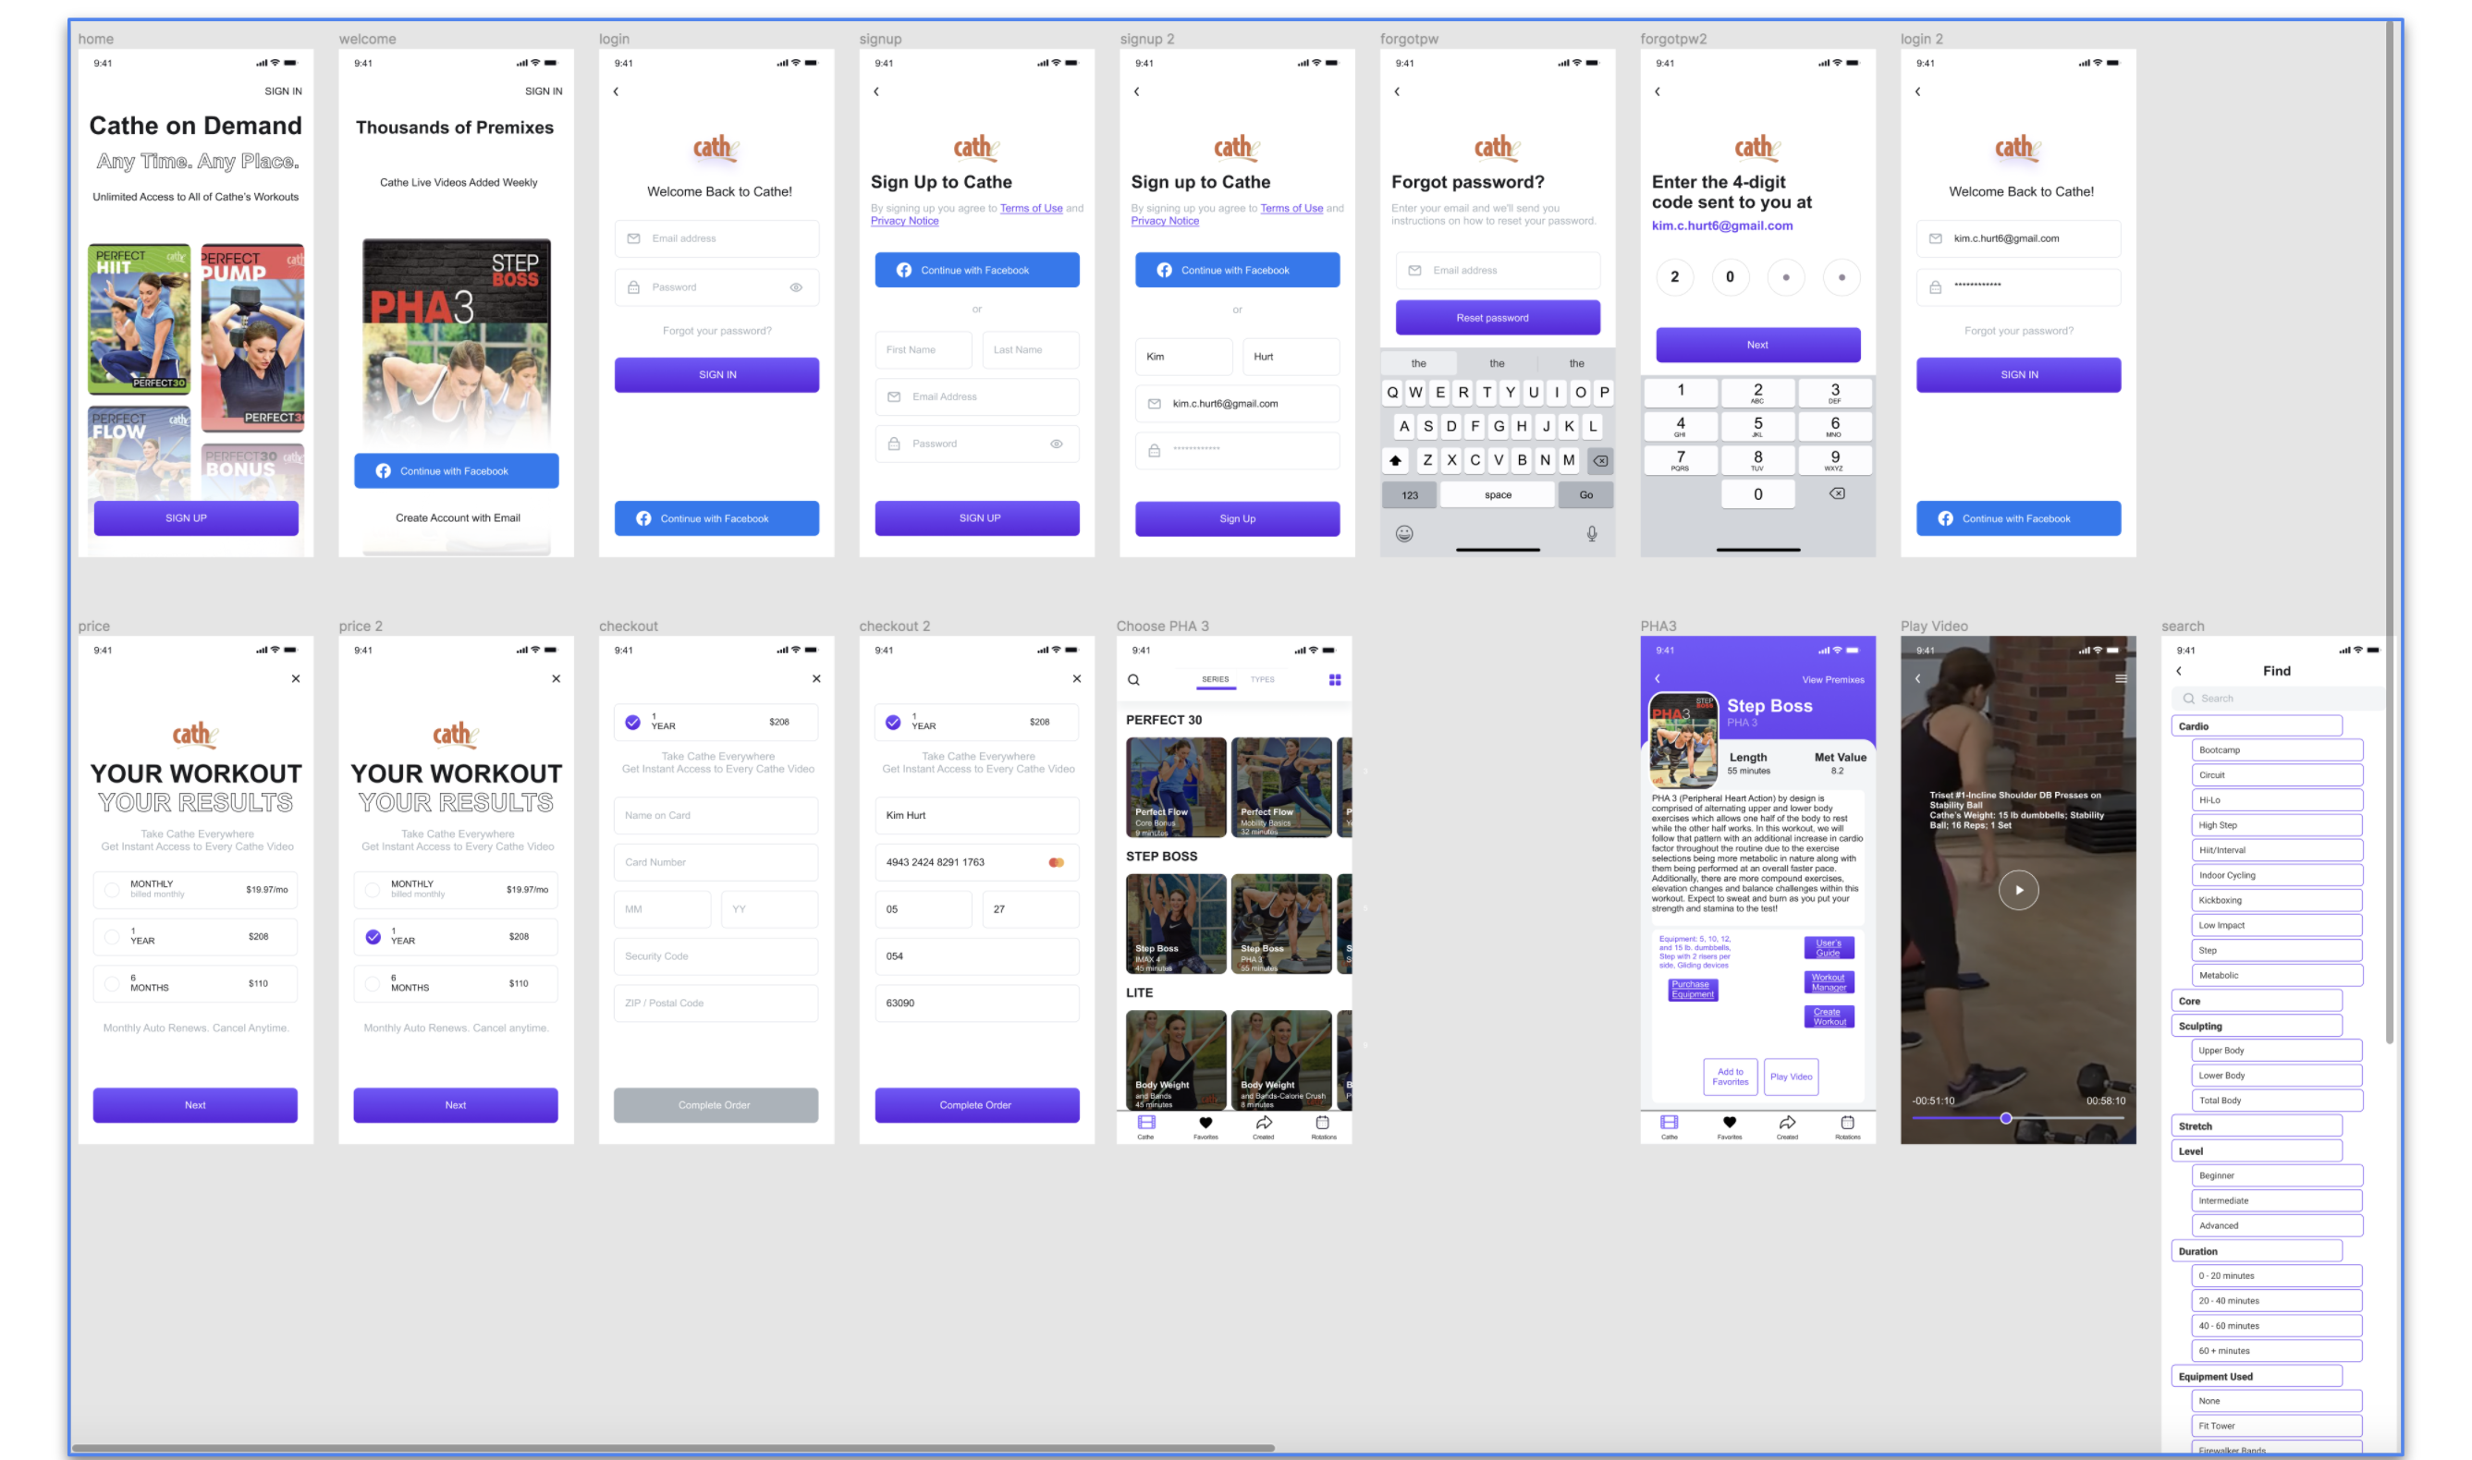
Task: Tap the search magnifier on the Choose PHA 3 screen
Action: coord(1133,679)
